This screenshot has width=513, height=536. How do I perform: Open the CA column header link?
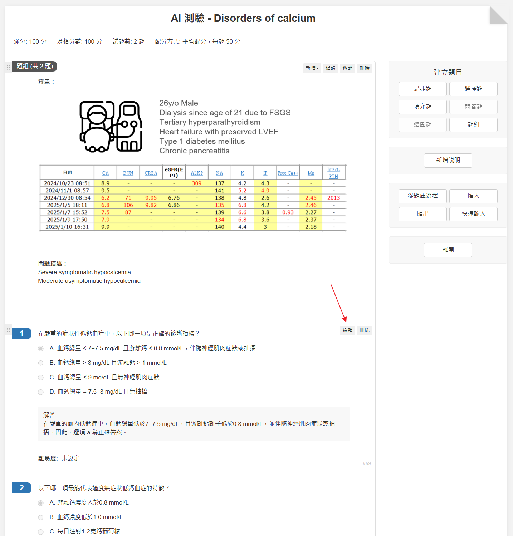point(105,173)
